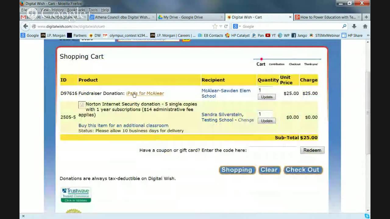This screenshot has height=219, width=390.
Task: Go to the Firefox home page icon
Action: (365, 26)
